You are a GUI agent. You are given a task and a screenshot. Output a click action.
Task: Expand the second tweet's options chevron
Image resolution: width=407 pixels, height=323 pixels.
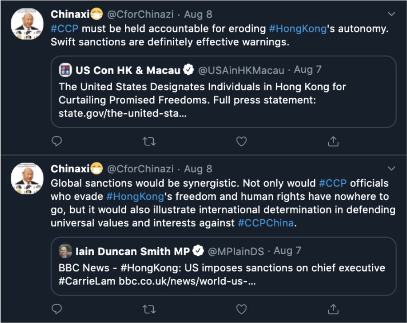coord(392,169)
